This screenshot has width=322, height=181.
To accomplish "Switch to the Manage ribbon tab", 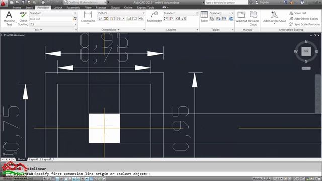I will (101, 7).
